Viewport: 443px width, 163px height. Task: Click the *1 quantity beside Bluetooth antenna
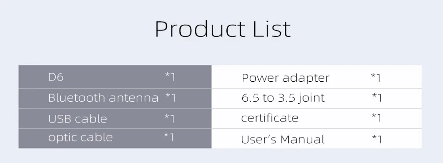click(171, 98)
